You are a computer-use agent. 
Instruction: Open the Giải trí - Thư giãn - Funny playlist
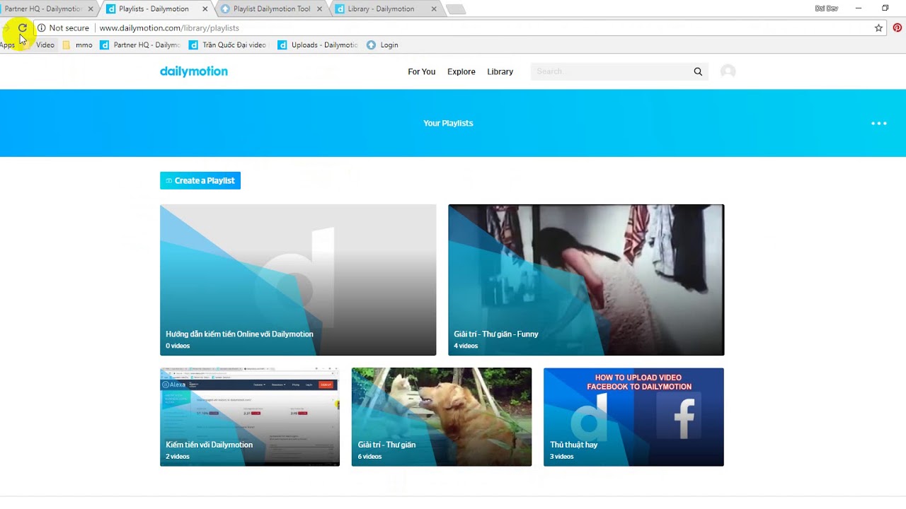point(586,280)
